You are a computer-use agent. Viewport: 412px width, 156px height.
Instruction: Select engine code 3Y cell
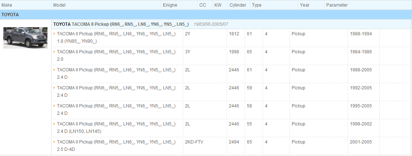click(188, 52)
